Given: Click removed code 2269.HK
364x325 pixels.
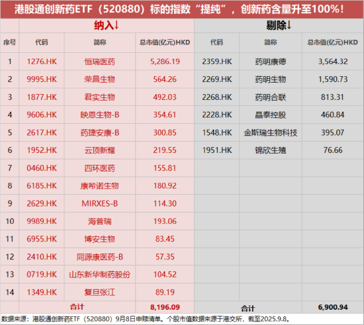Looking at the screenshot, I should 217,79.
